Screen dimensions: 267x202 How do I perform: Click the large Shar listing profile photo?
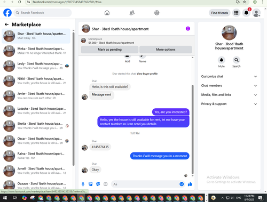click(x=229, y=33)
